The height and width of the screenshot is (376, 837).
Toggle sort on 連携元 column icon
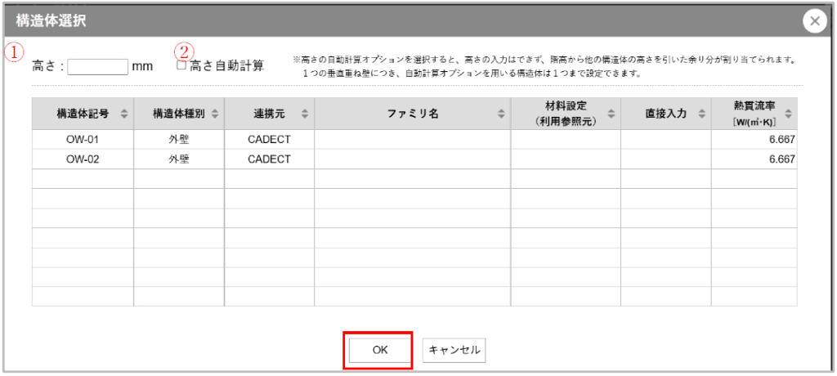[305, 114]
